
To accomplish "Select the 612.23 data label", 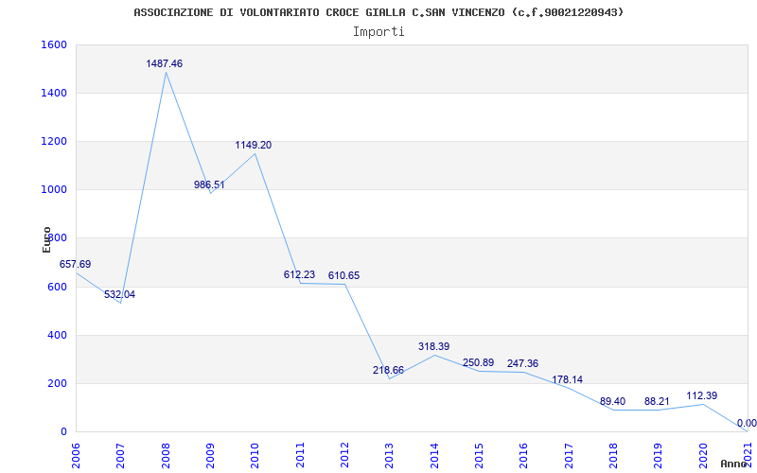I will pyautogui.click(x=299, y=275).
